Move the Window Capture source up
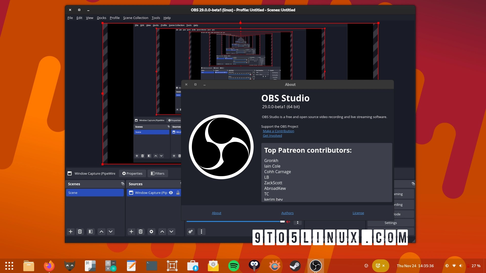This screenshot has height=273, width=486. [x=162, y=232]
